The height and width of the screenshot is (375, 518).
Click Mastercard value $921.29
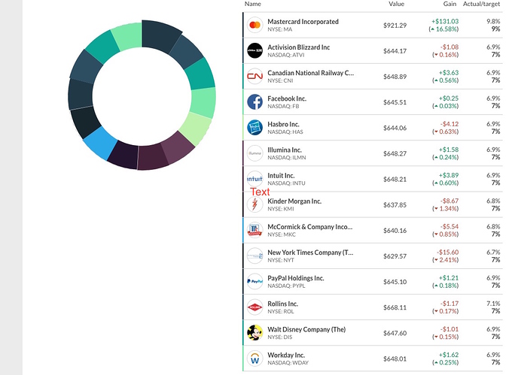coord(395,26)
